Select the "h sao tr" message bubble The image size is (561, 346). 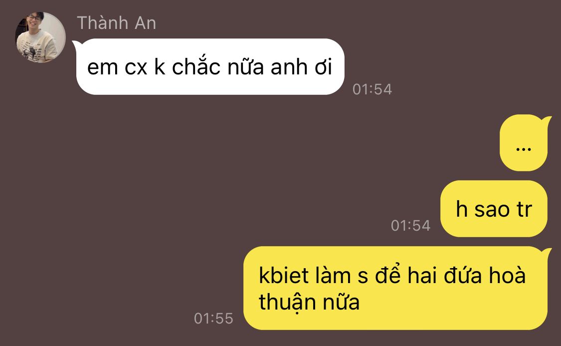click(x=494, y=209)
